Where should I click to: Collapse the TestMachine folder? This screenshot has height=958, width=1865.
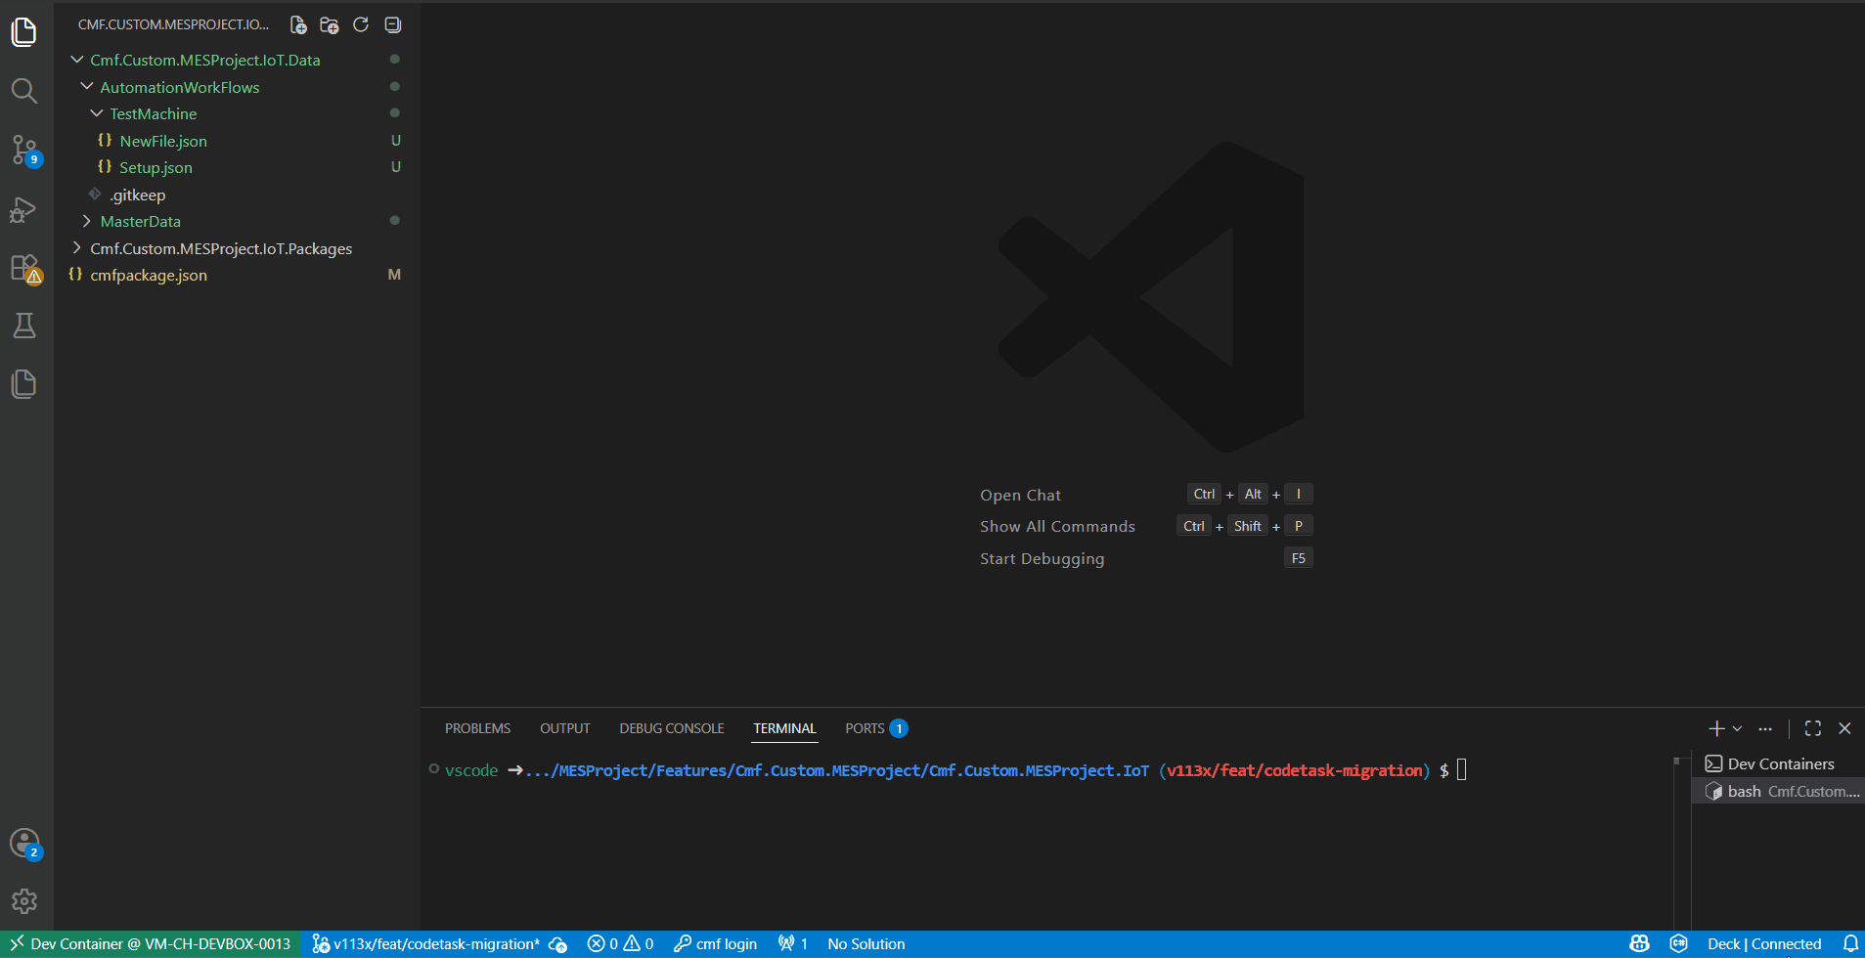237,113
